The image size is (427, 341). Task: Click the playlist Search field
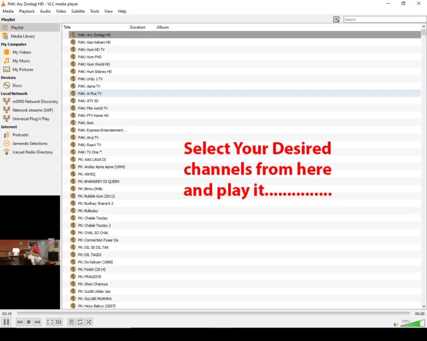tap(384, 19)
